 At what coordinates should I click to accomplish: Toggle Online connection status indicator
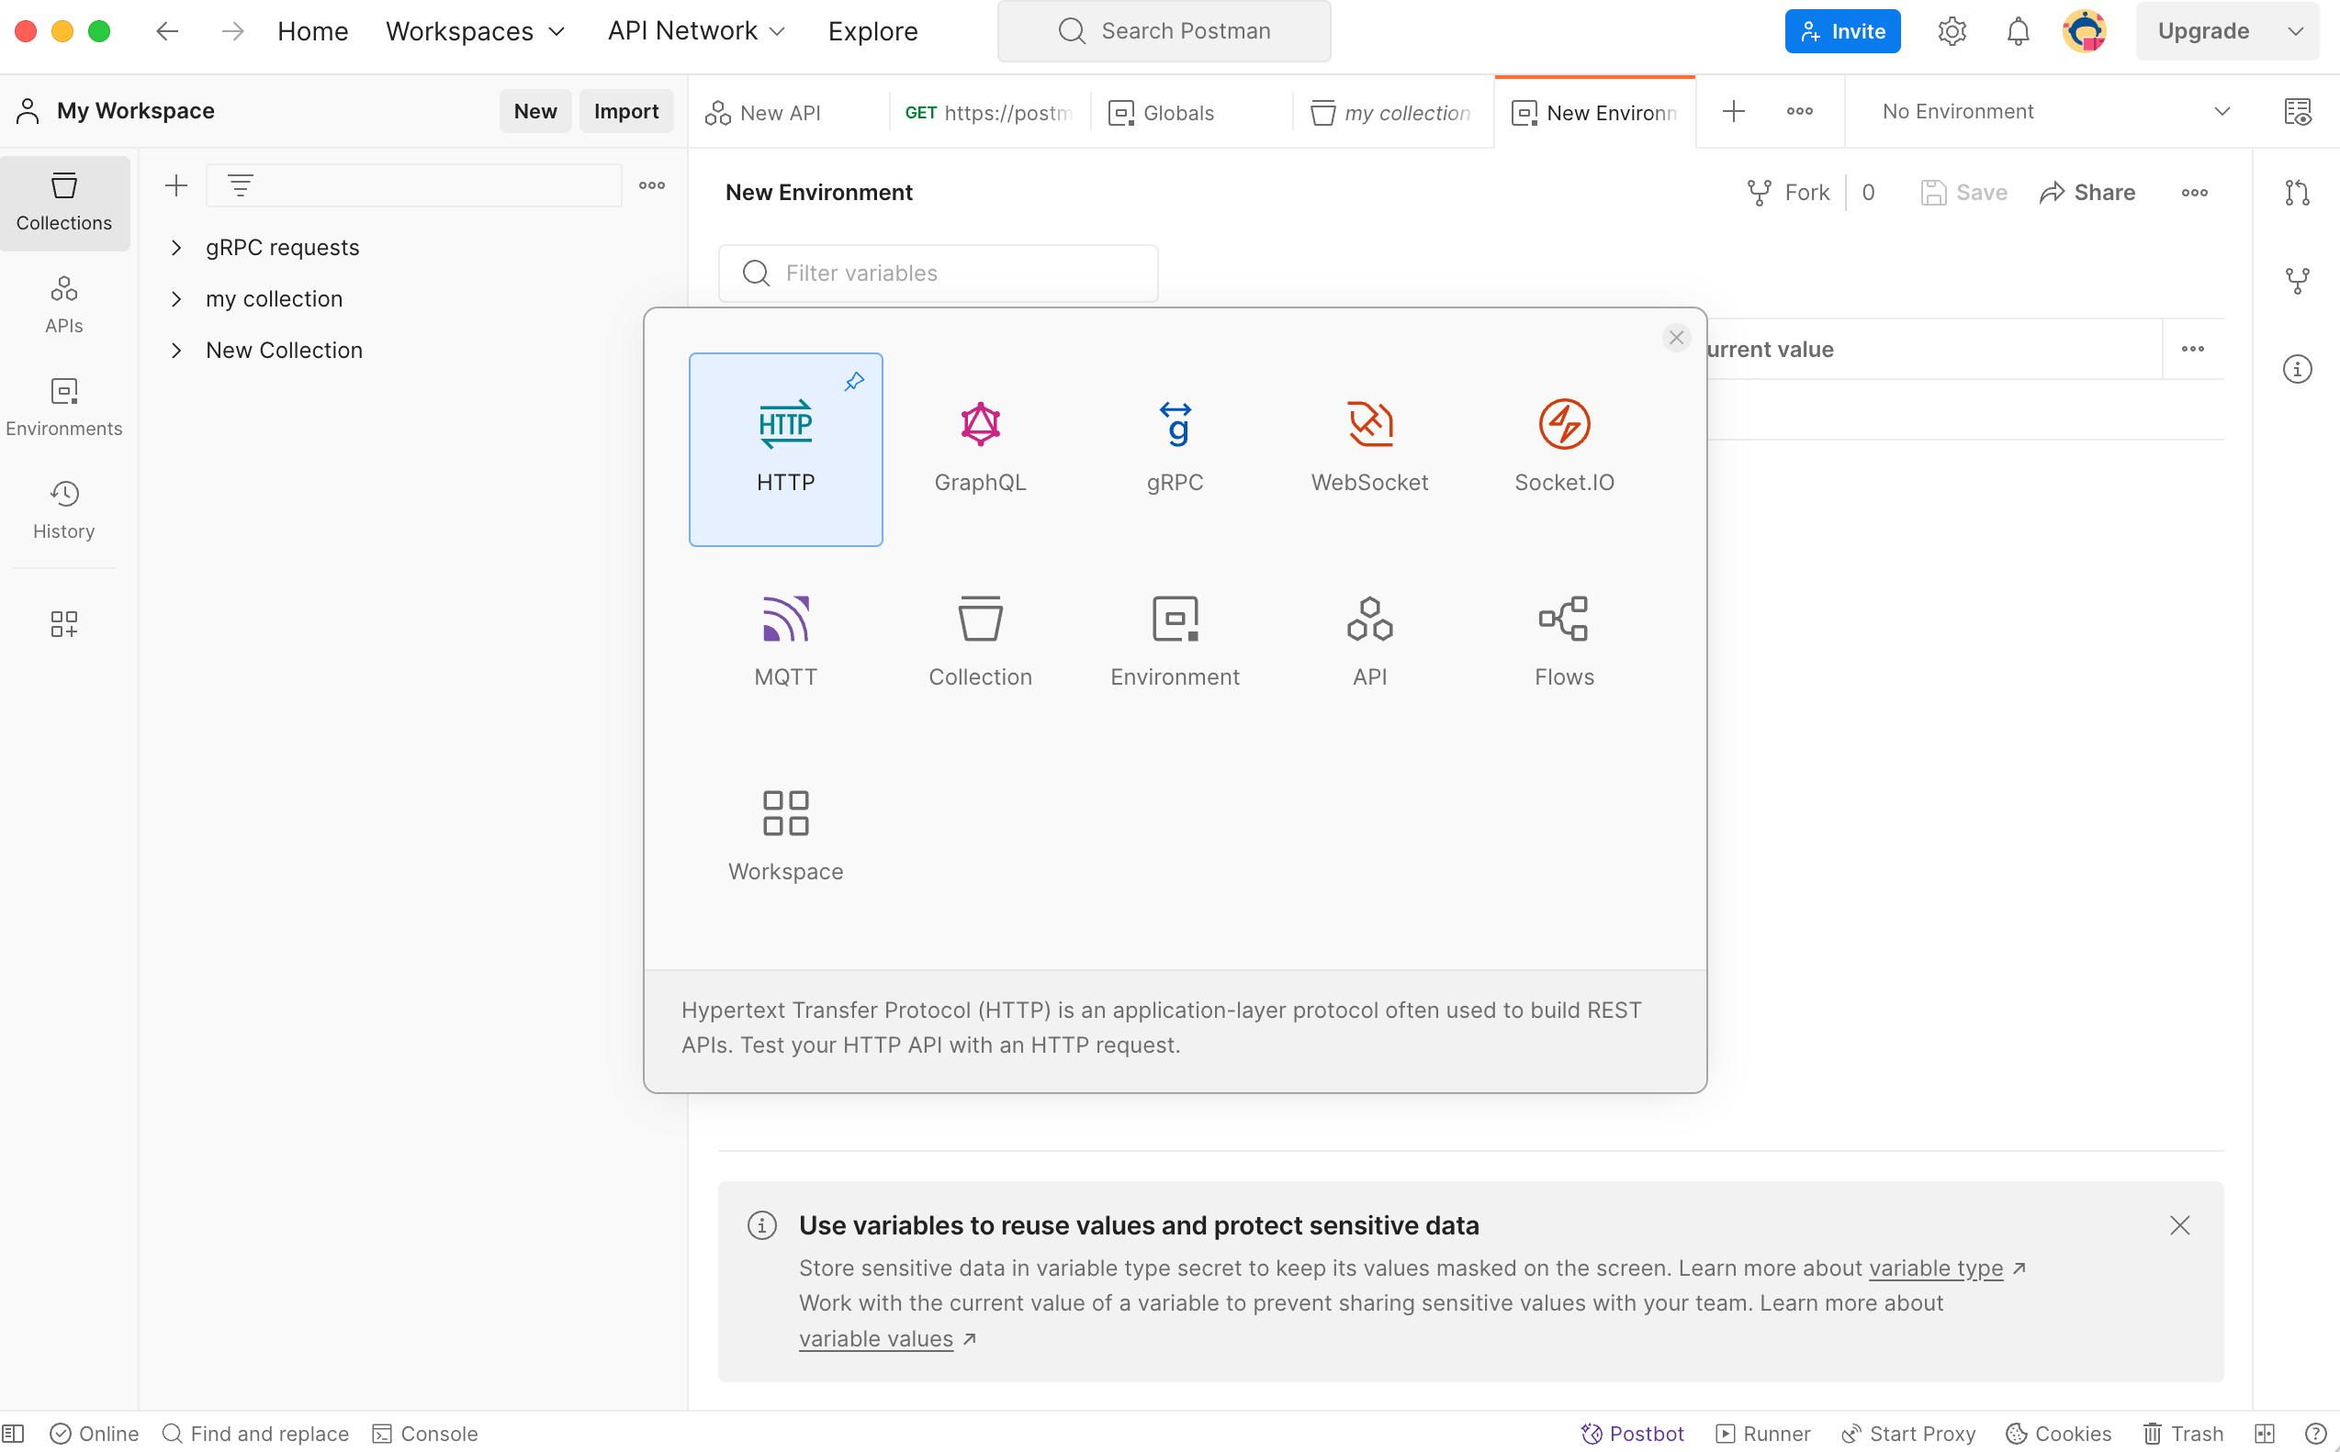[95, 1433]
